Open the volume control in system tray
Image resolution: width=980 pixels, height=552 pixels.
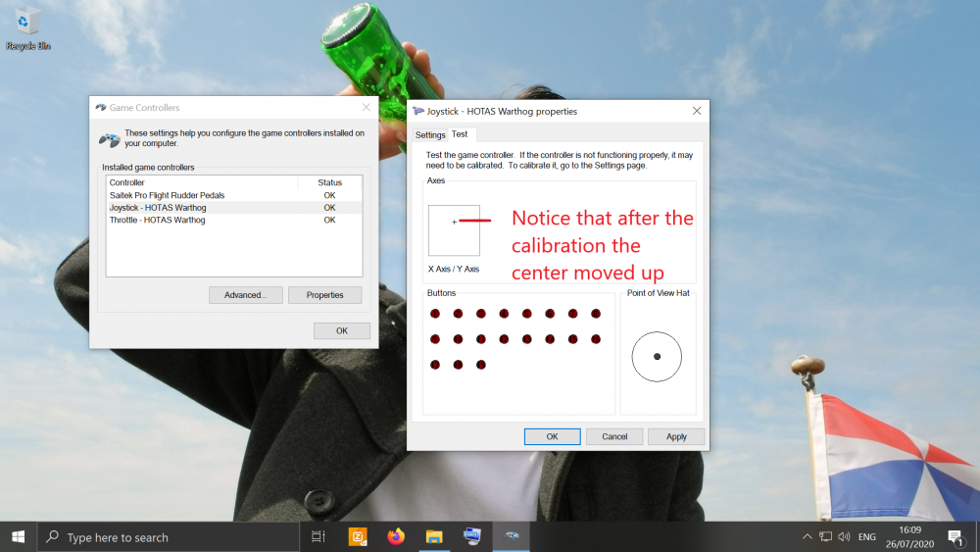[844, 536]
